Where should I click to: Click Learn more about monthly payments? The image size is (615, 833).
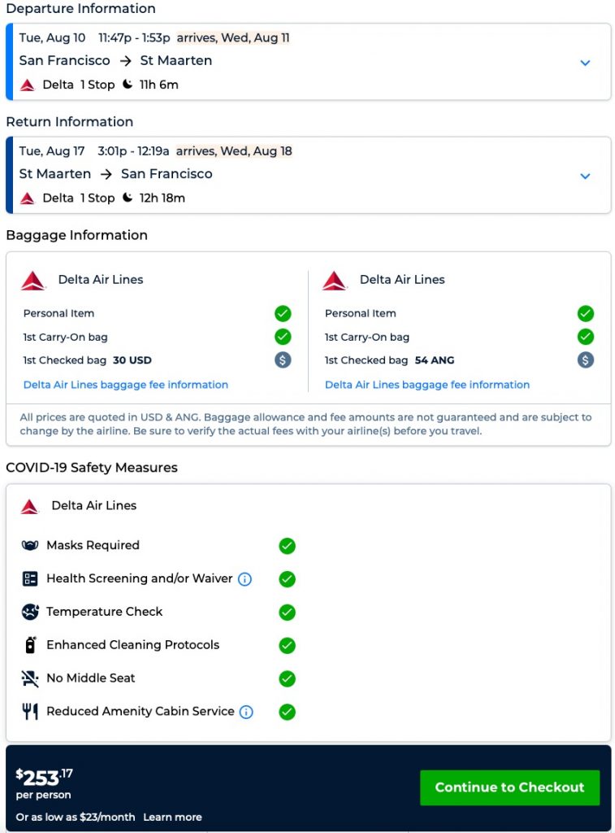pyautogui.click(x=172, y=817)
